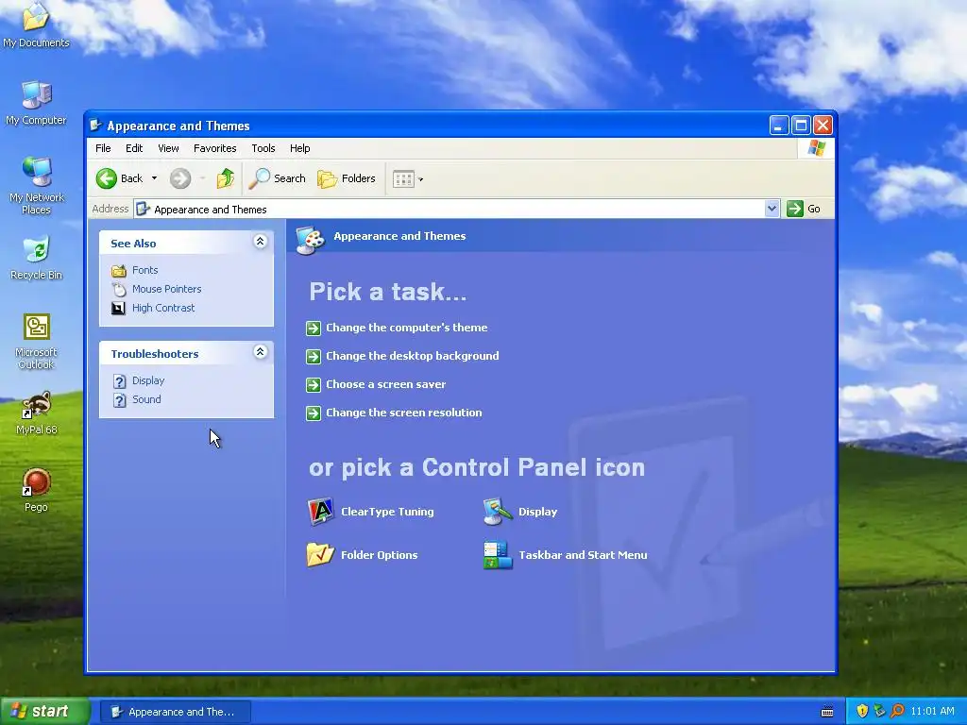
Task: Click the High Contrast link text
Action: (x=163, y=309)
